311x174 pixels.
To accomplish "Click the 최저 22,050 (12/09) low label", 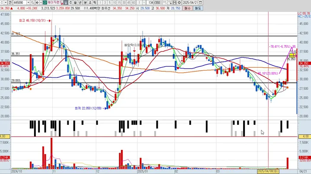I will tap(88, 109).
